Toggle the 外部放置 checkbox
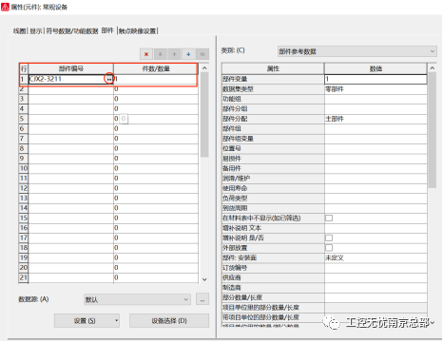The width and height of the screenshot is (443, 342). 329,248
